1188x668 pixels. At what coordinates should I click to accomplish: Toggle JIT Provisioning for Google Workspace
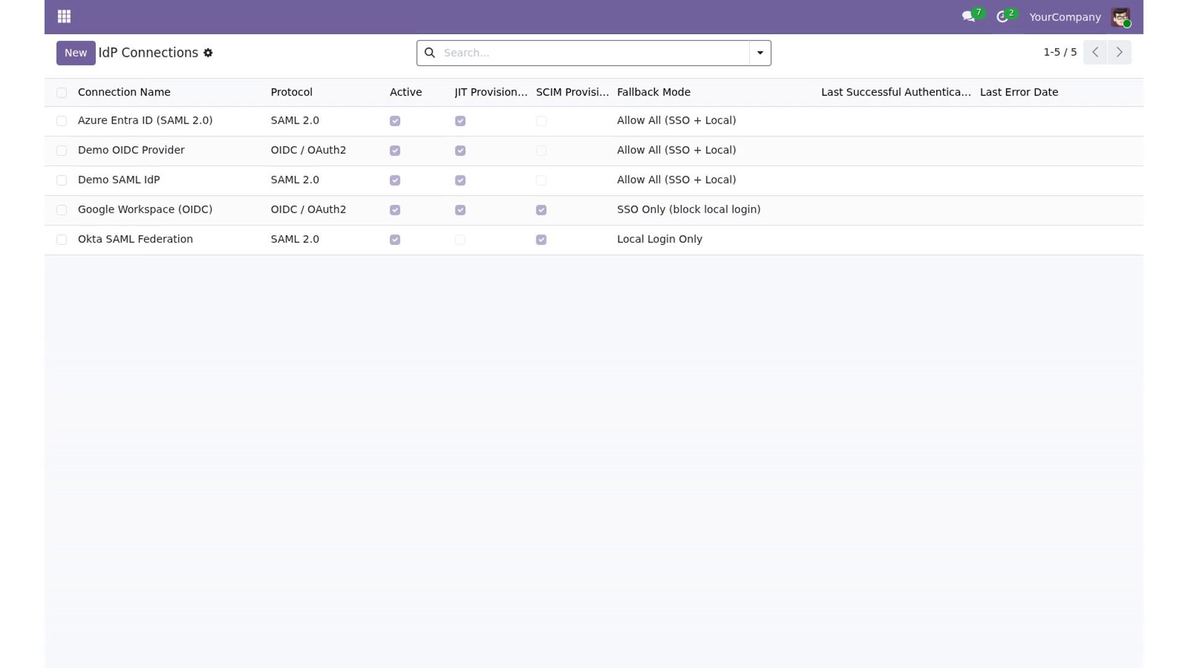460,210
